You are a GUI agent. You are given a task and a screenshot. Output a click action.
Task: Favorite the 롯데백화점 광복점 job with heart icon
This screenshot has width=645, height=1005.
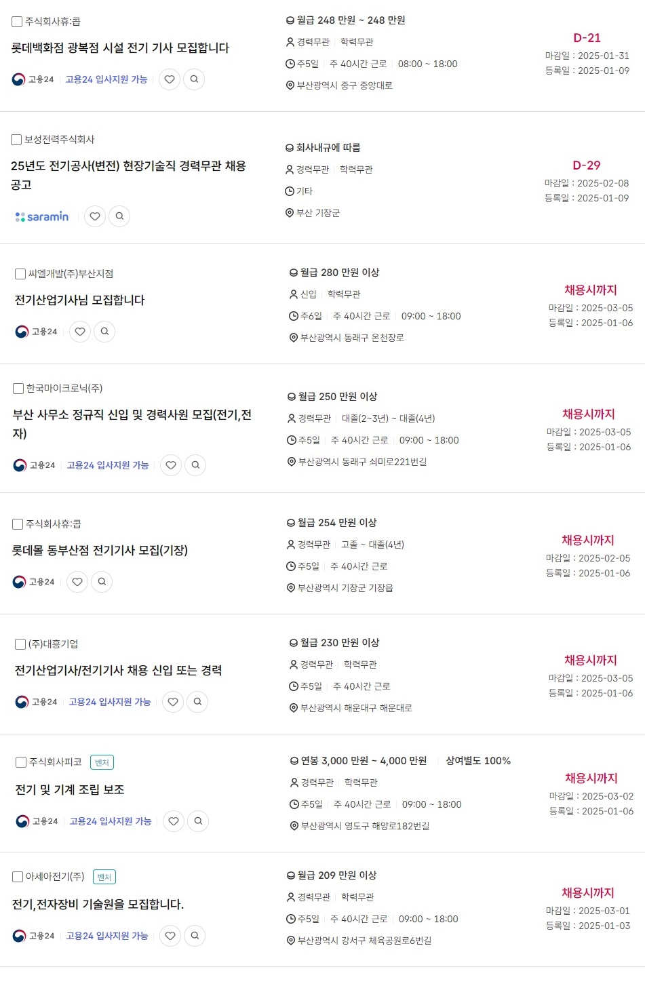click(x=170, y=79)
